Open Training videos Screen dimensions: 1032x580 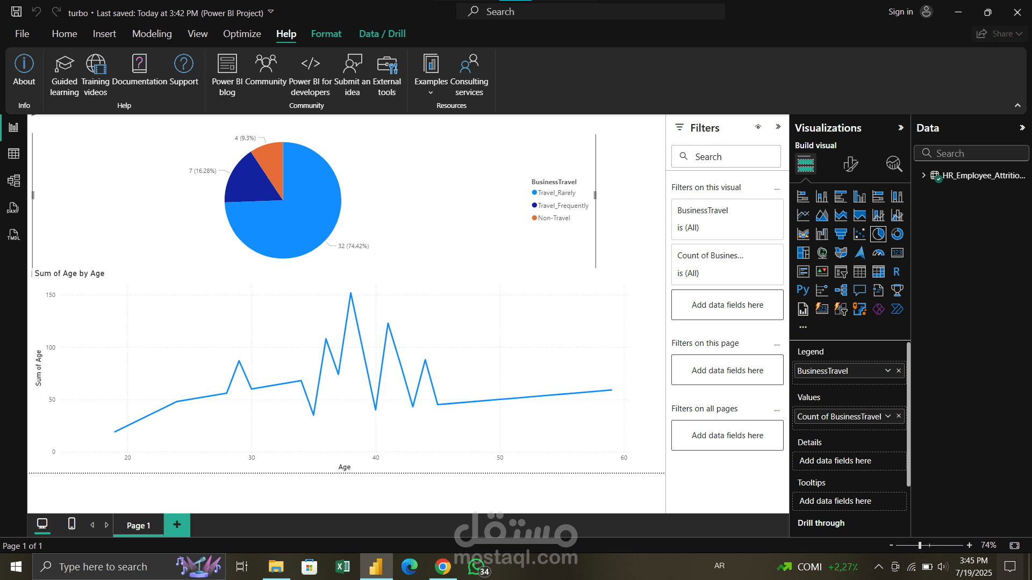[x=96, y=75]
